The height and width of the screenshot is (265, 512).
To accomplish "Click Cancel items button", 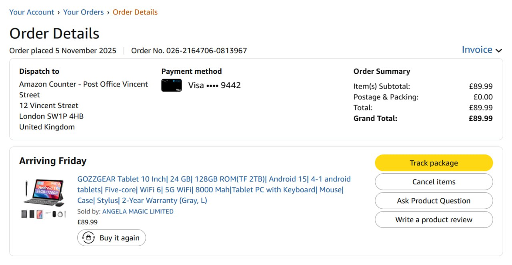I will pos(434,182).
